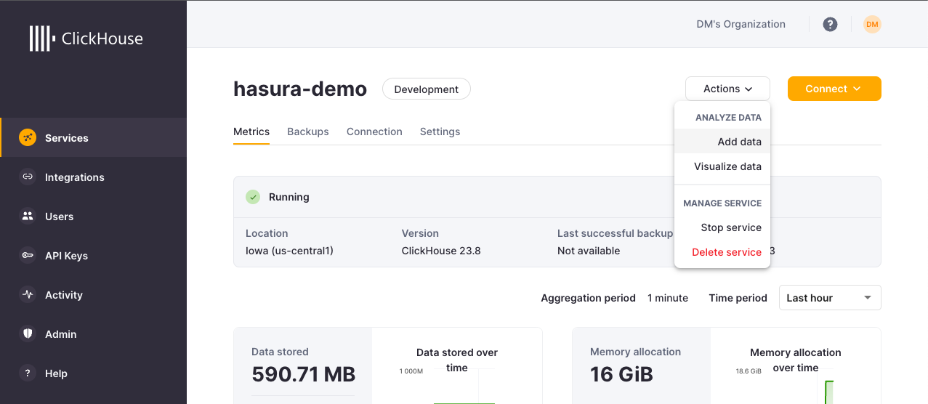
Task: Open the DM user avatar menu
Action: 872,25
